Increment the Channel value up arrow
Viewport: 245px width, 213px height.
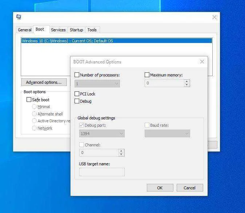coord(121,151)
